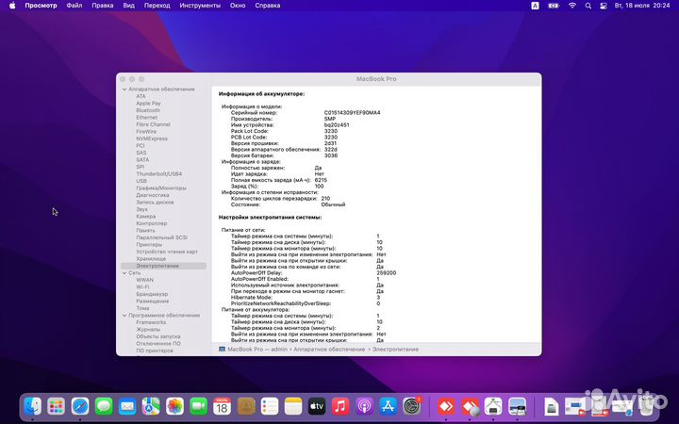Viewport: 679px width, 424px height.
Task: Click serial number C01514309YEF90MA4
Action: pyautogui.click(x=352, y=112)
